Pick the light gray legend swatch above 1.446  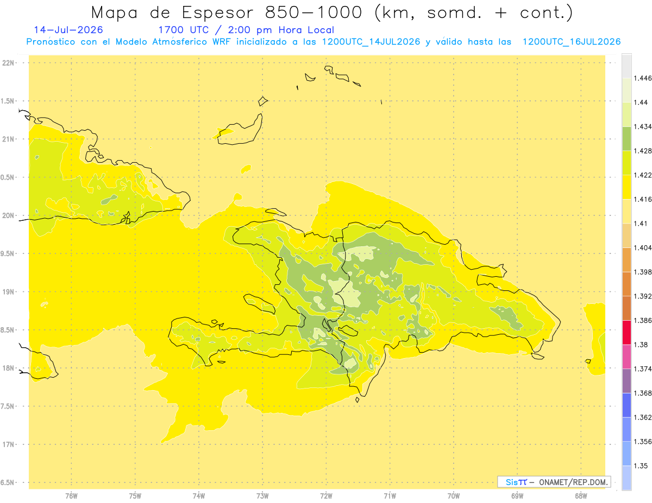click(x=626, y=66)
